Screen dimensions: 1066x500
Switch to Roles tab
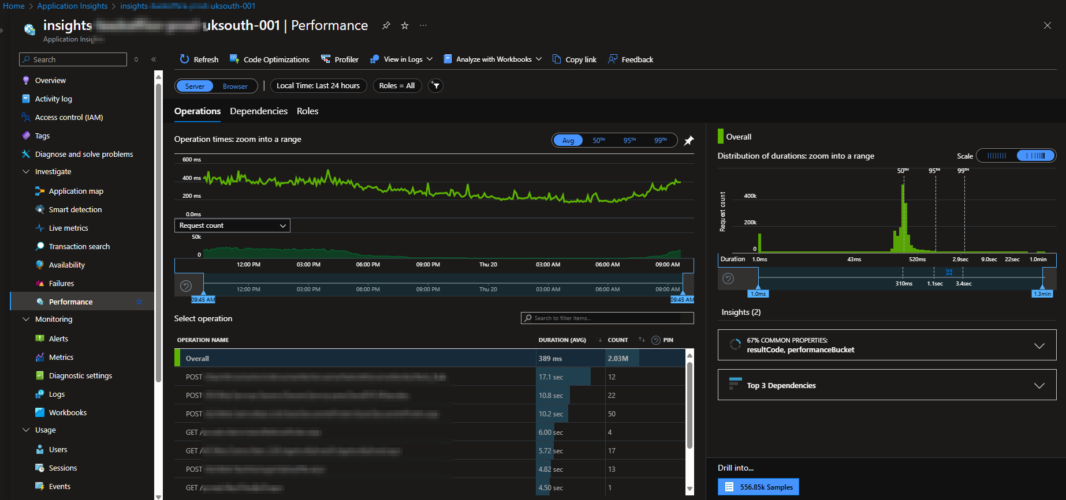pos(308,111)
